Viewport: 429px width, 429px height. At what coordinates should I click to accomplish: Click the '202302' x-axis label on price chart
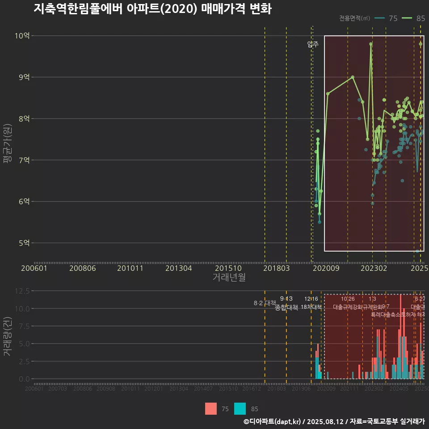[374, 268]
